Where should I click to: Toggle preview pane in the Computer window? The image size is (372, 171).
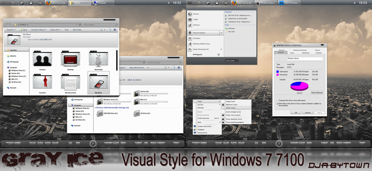174,68
